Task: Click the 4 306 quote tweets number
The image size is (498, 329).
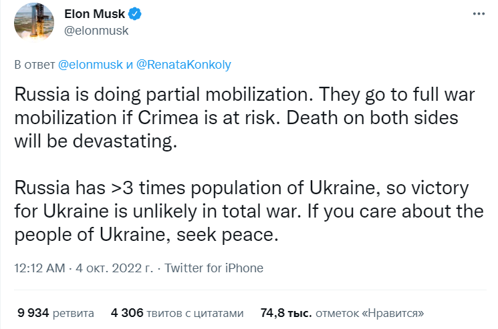Action: (x=128, y=312)
